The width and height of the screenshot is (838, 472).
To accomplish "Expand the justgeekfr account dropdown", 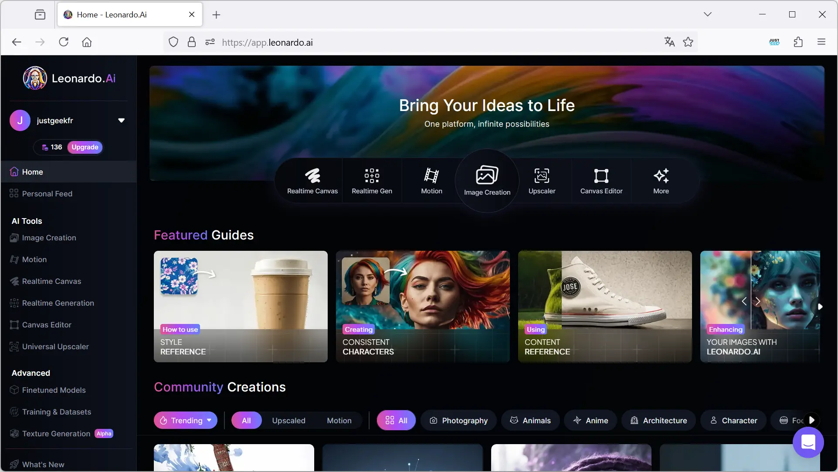I will [x=121, y=121].
